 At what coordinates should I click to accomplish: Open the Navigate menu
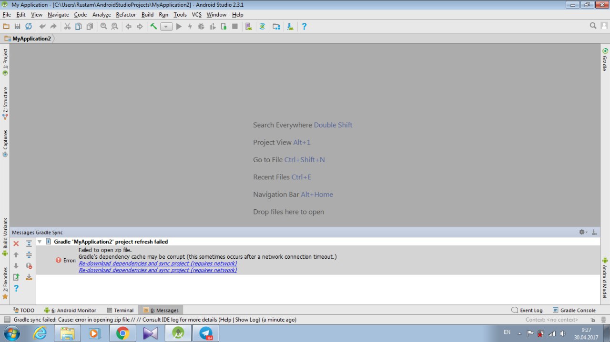click(58, 15)
